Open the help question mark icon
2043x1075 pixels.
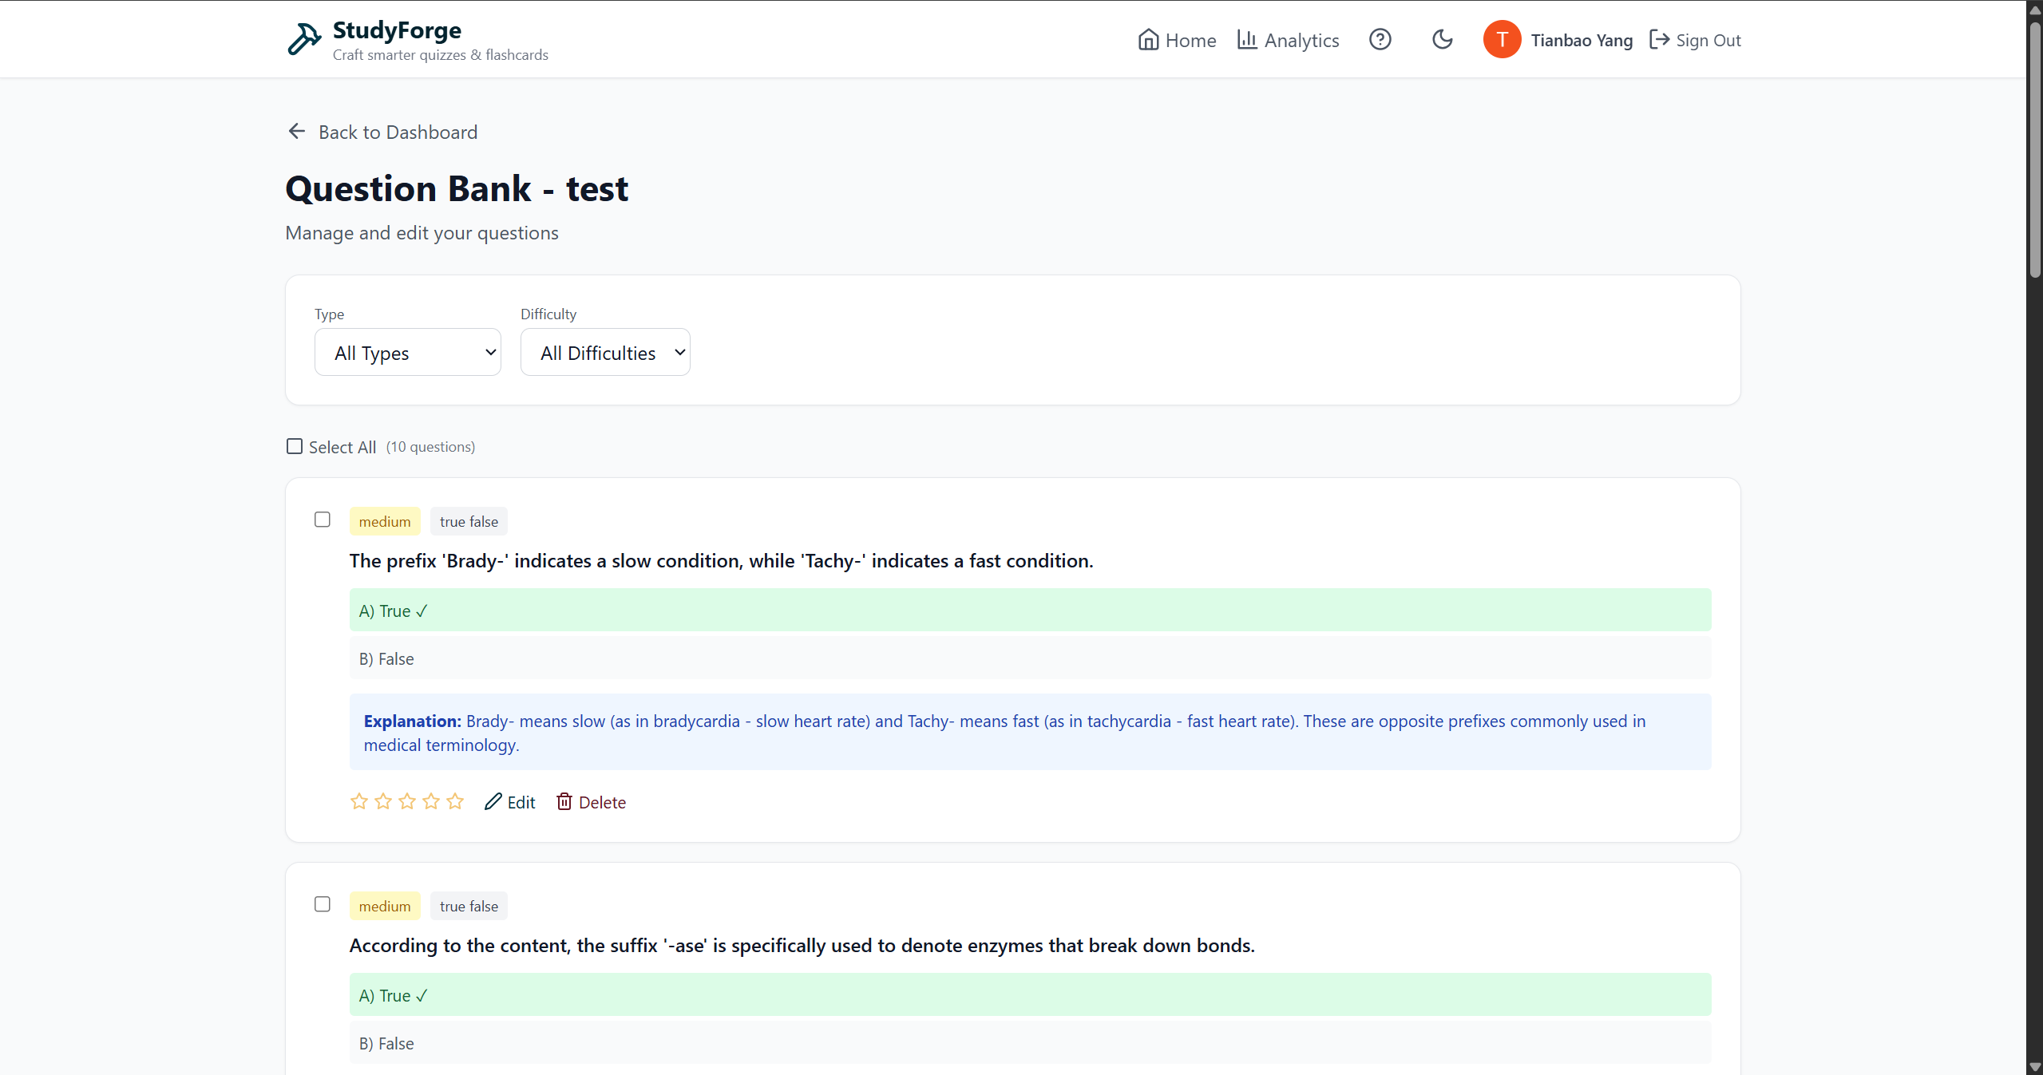[x=1380, y=39]
